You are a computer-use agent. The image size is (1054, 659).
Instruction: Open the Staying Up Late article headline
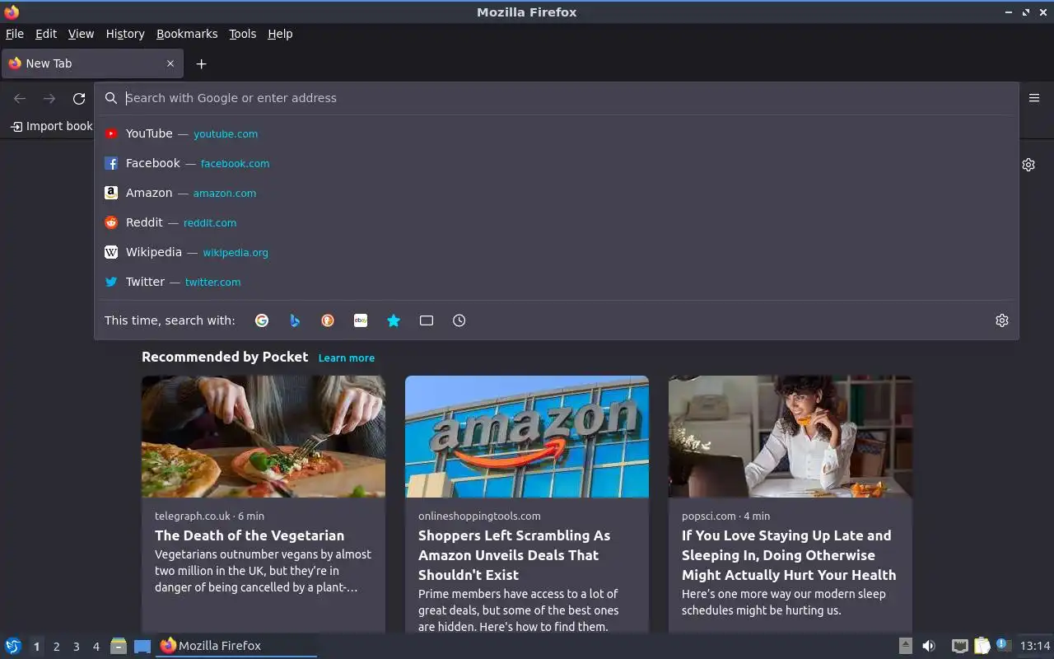pos(789,555)
